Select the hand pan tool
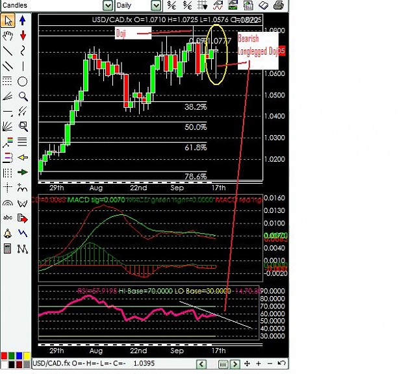The width and height of the screenshot is (406, 374). coord(8,36)
